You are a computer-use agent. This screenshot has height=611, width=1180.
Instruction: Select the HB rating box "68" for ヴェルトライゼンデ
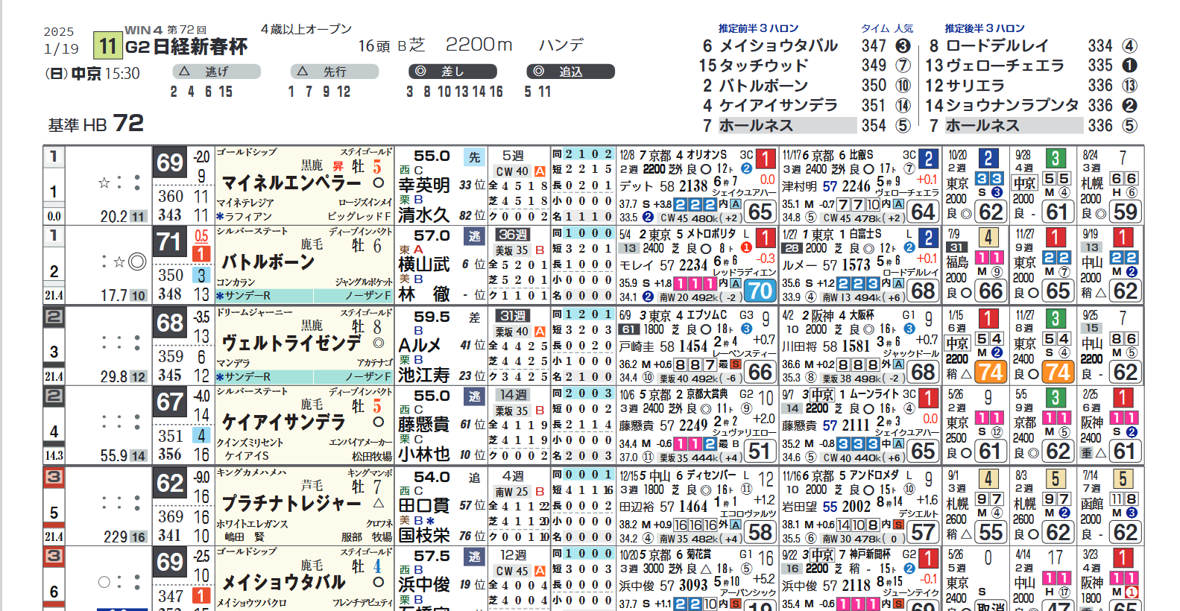coord(169,323)
